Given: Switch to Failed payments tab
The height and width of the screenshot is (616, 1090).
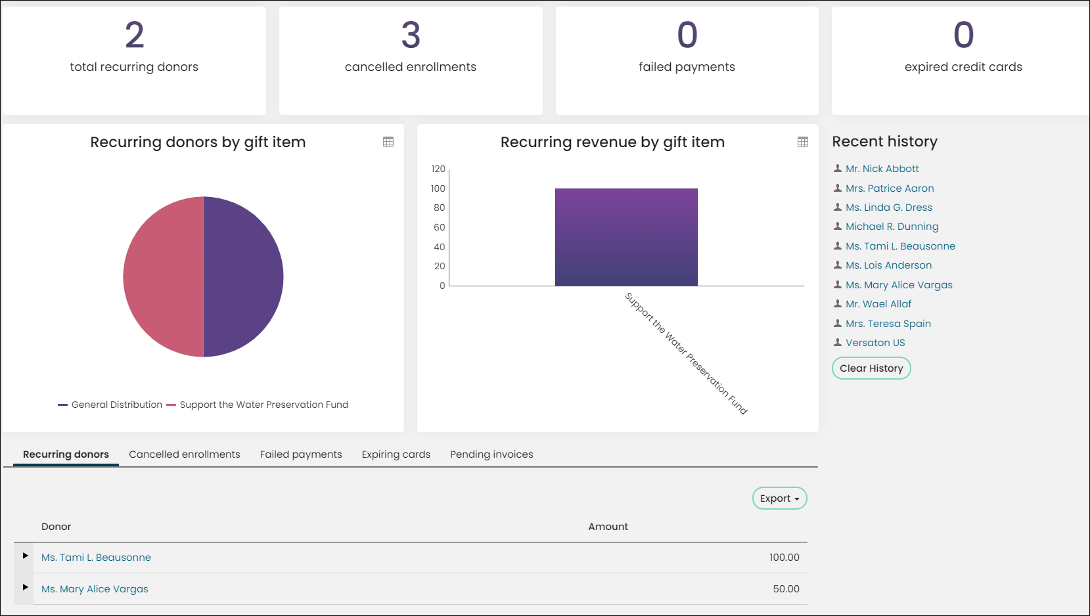Looking at the screenshot, I should tap(301, 454).
